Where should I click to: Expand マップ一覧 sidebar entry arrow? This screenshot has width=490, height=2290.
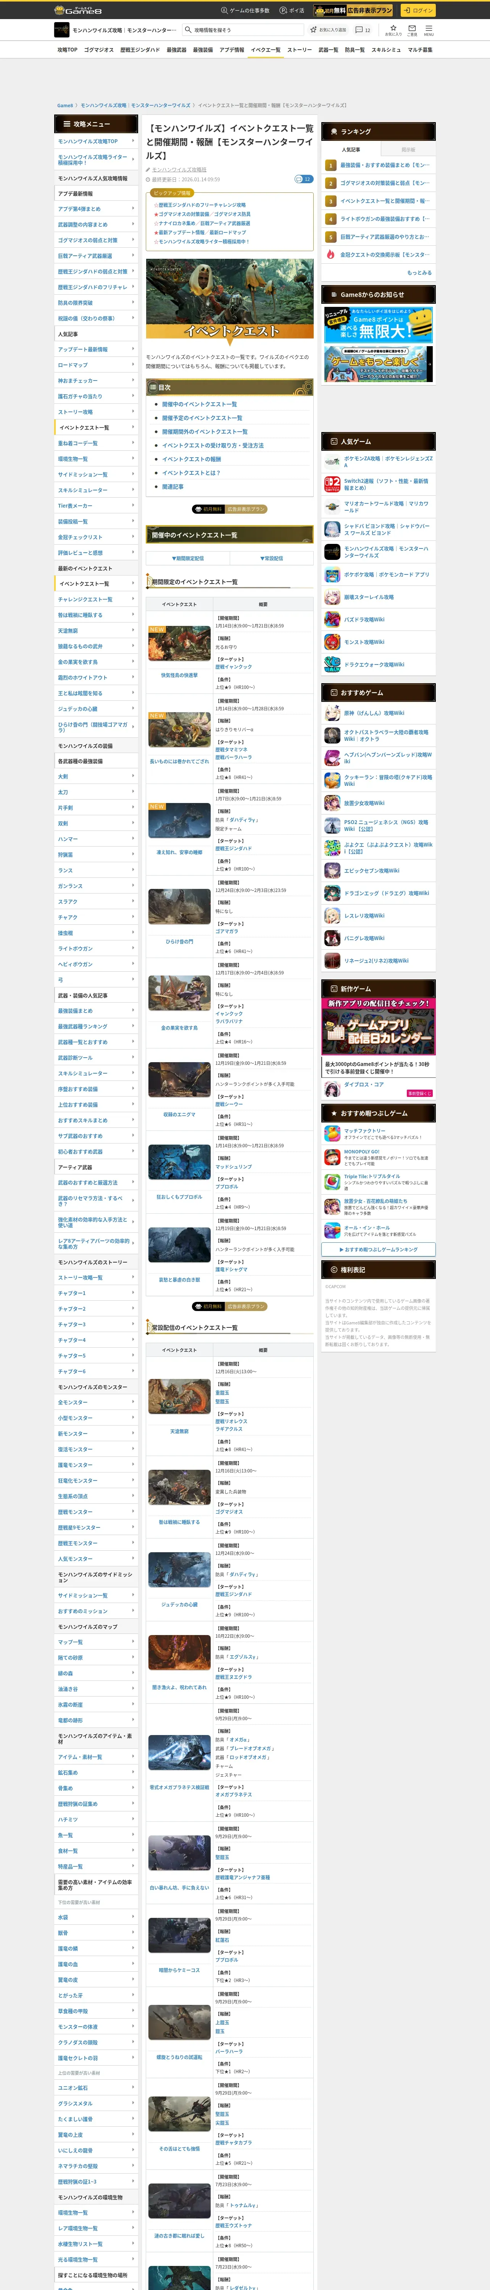(134, 1642)
